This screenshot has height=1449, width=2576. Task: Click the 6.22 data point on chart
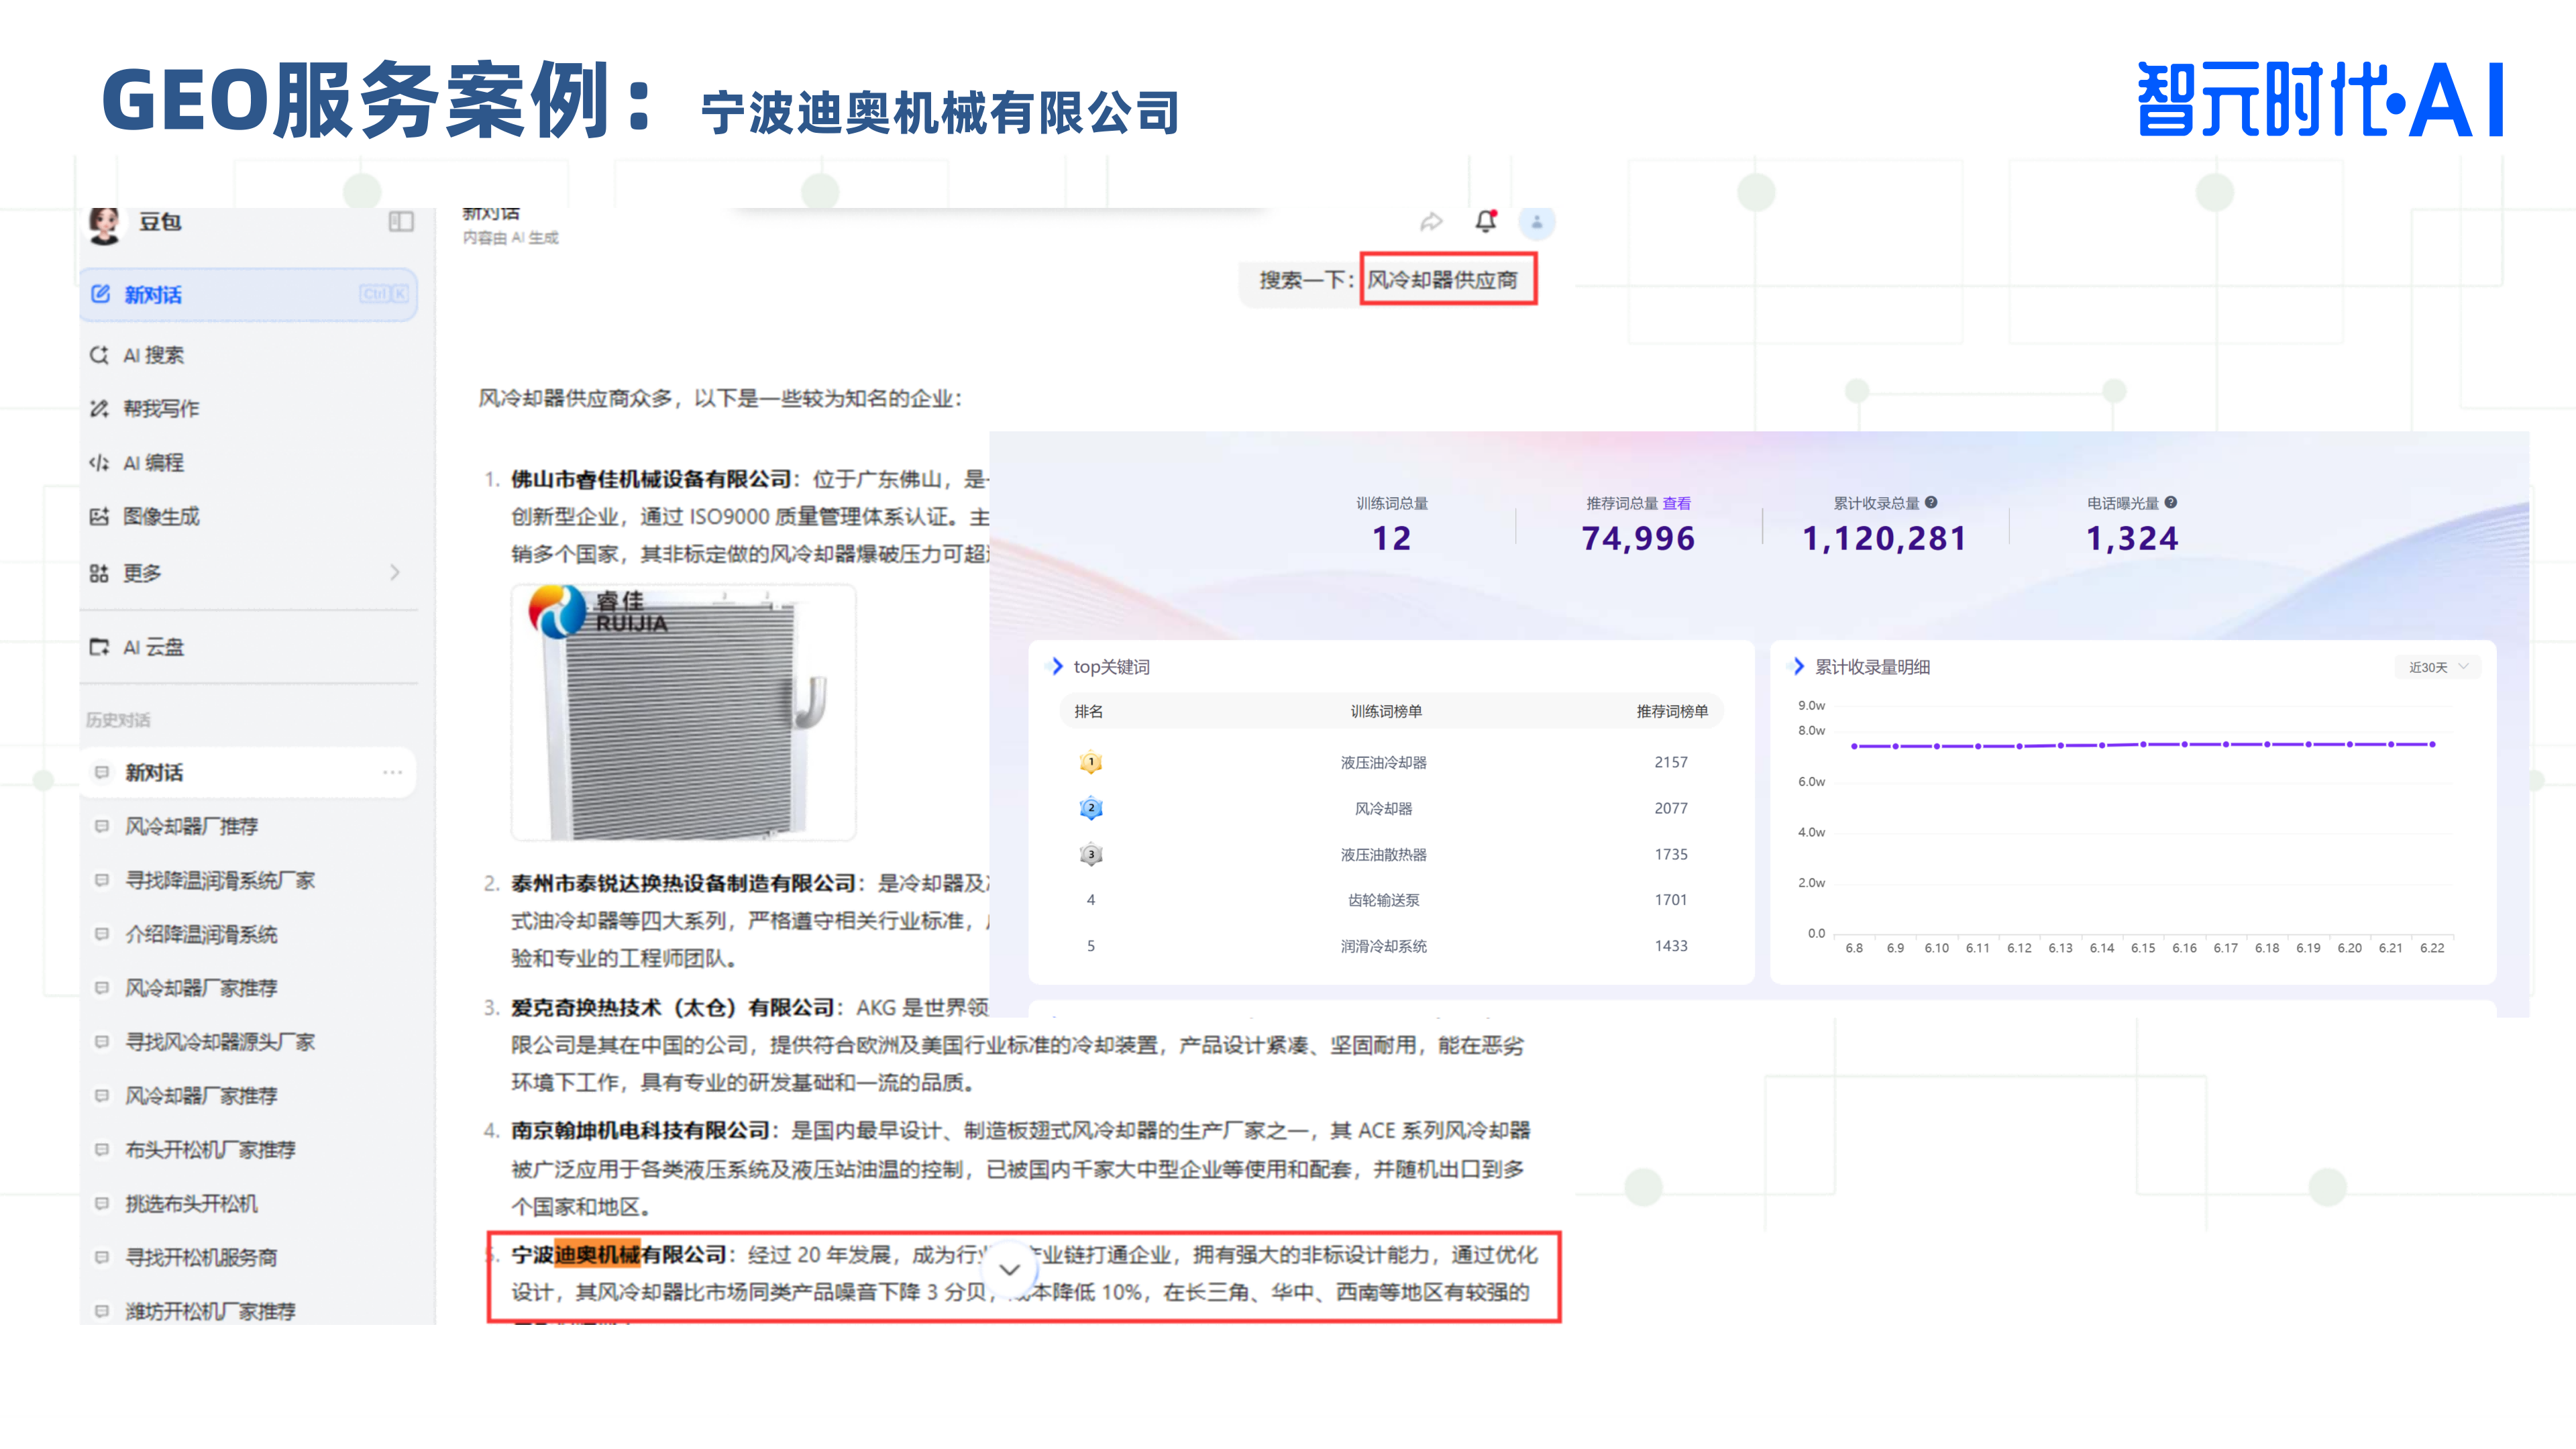(x=2432, y=744)
